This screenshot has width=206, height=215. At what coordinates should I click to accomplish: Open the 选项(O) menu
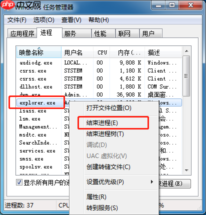[x=44, y=20]
